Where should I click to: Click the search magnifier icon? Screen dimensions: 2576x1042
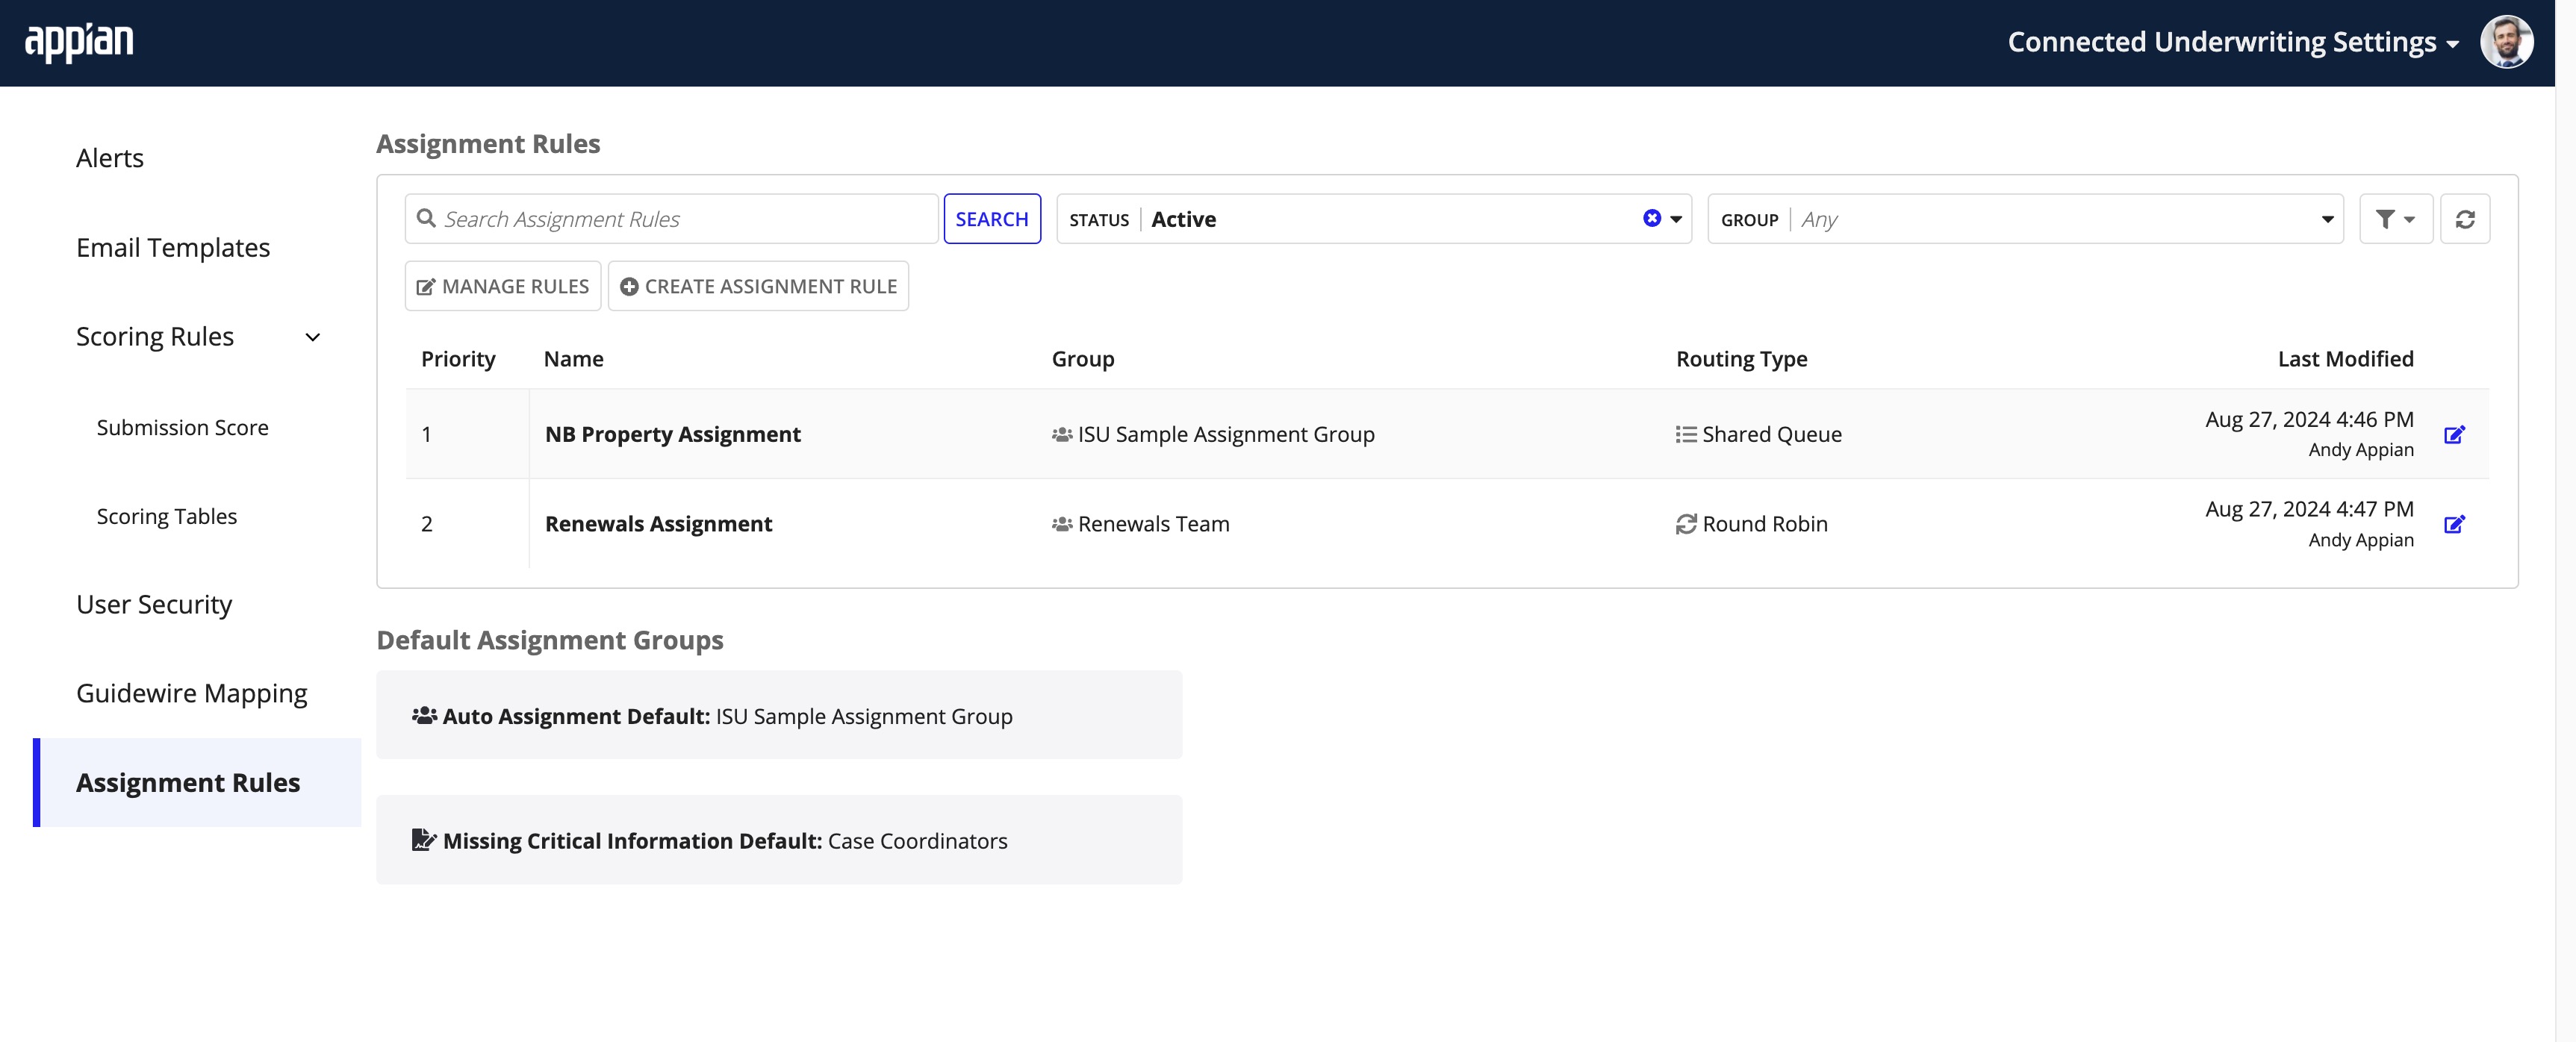(x=426, y=218)
